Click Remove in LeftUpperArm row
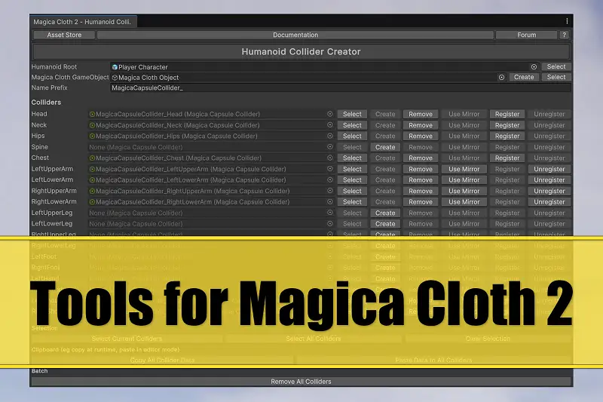This screenshot has height=402, width=603. click(x=421, y=169)
